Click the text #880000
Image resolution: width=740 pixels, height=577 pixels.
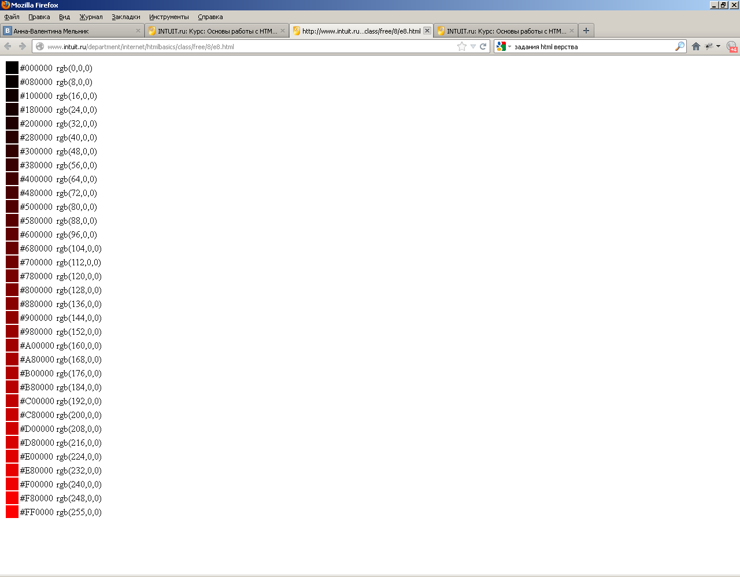pyautogui.click(x=36, y=304)
